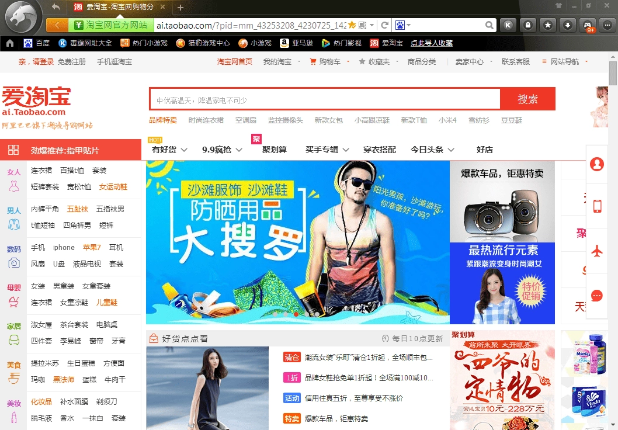Expand the 网站导航 dropdown
The image size is (618, 430).
pyautogui.click(x=586, y=61)
